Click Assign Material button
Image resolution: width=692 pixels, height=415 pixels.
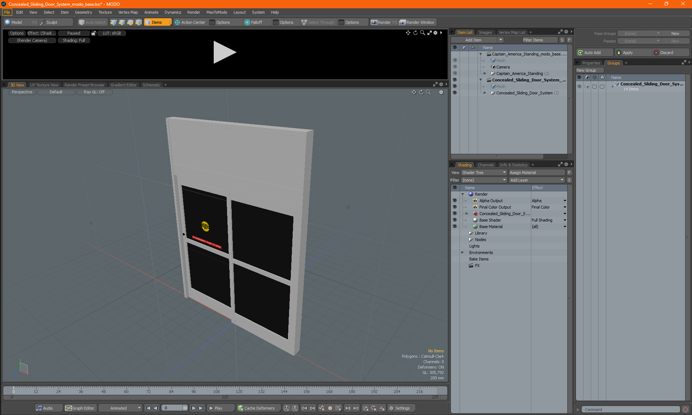click(537, 173)
